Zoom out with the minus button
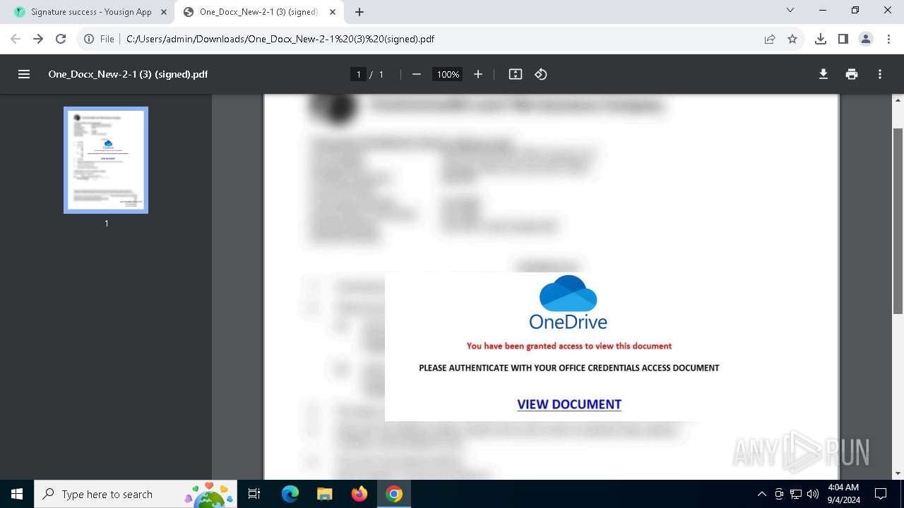This screenshot has height=508, width=904. click(417, 74)
